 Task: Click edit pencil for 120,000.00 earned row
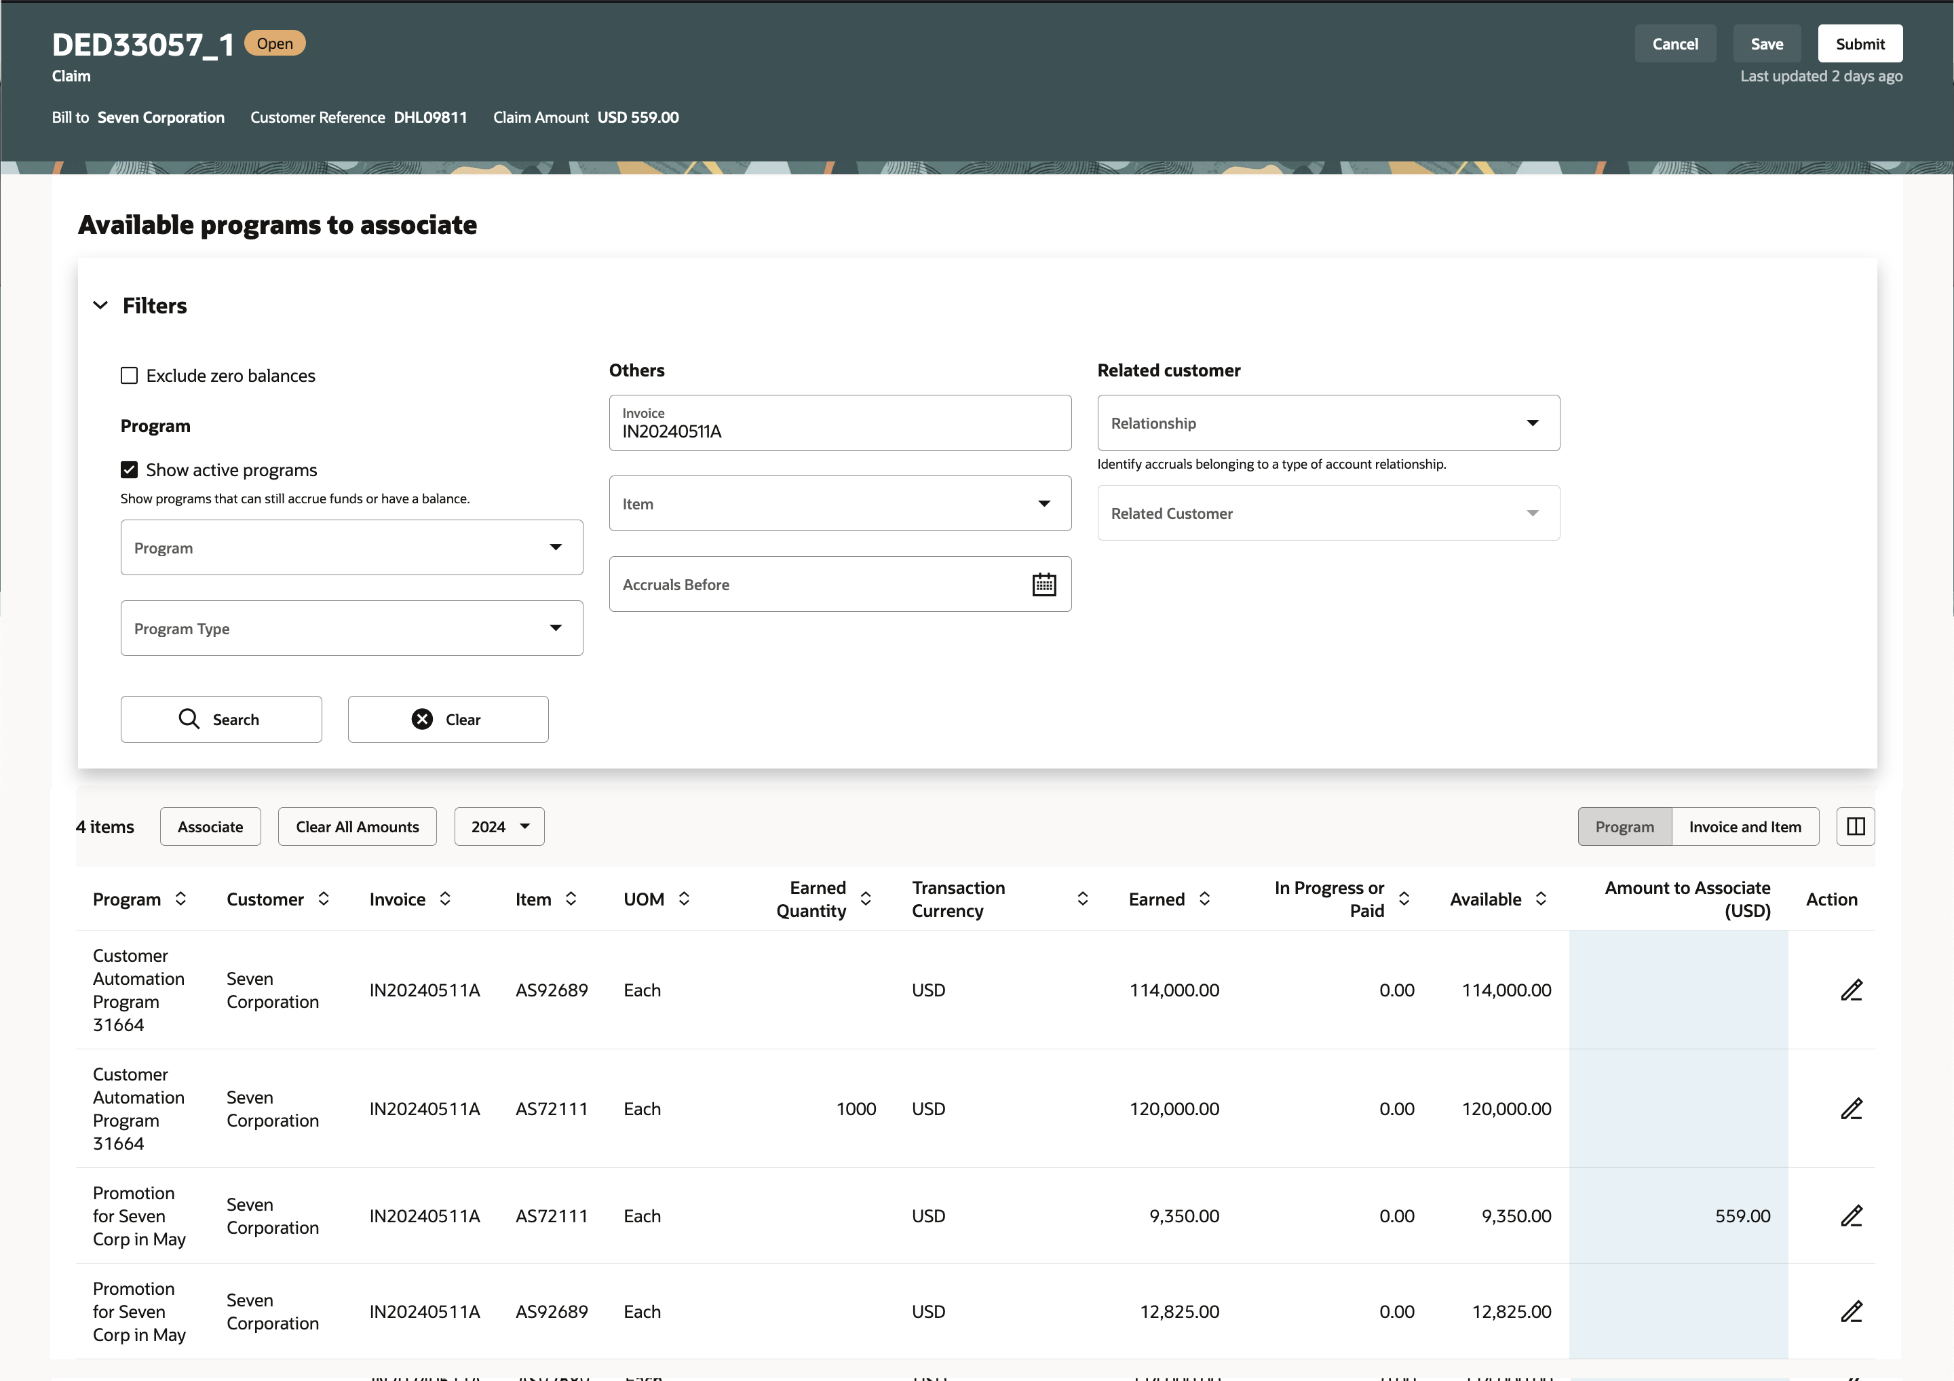click(x=1851, y=1109)
